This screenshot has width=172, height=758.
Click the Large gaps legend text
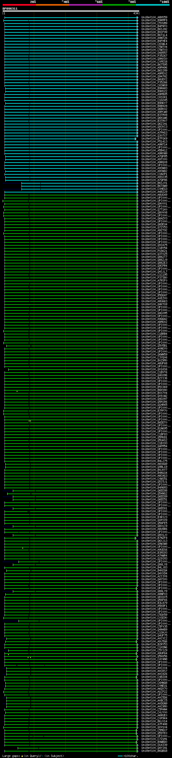pos(33,756)
